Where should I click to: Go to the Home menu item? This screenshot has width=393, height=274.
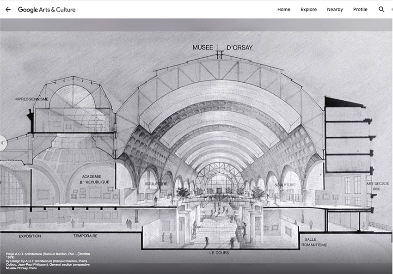(284, 9)
